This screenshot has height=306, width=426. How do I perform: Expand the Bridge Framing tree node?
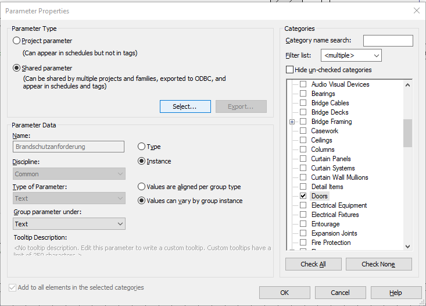click(292, 122)
